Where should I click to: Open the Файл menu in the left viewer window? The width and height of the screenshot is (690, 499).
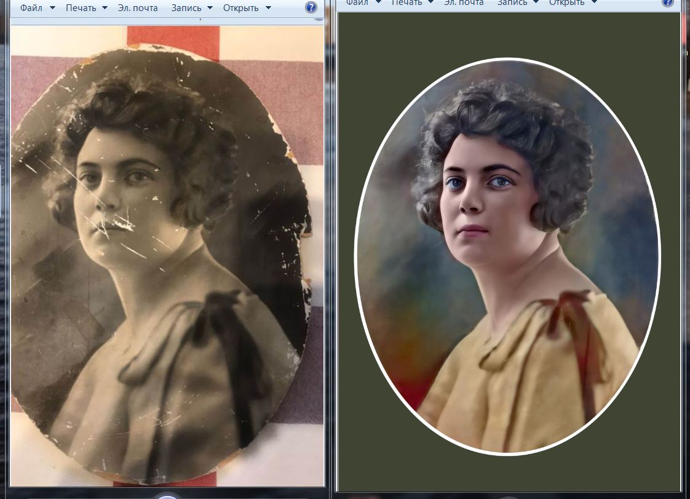click(38, 8)
